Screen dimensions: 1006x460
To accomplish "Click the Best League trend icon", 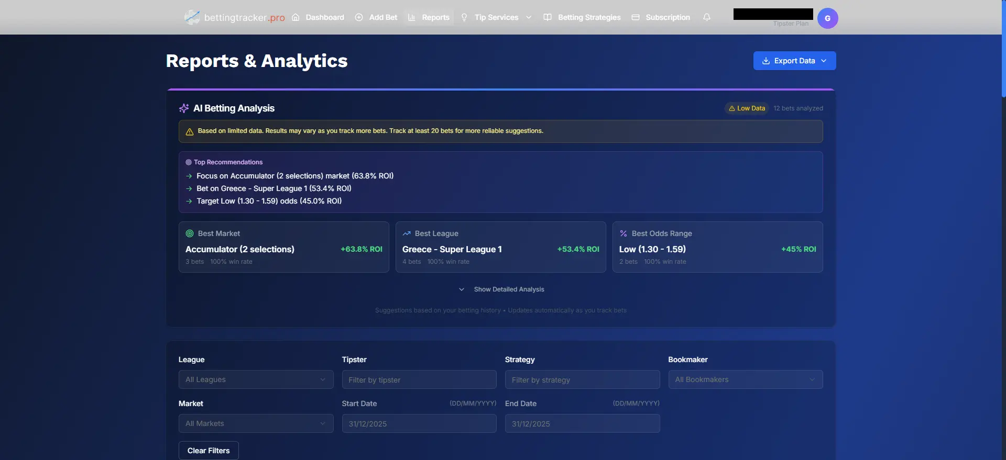I will pos(407,233).
